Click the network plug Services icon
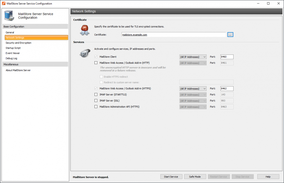This screenshot has height=183, width=284. [85, 53]
